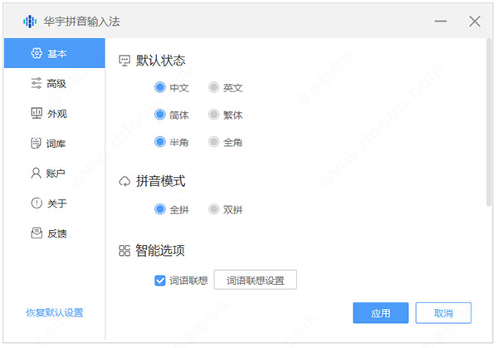Toggle the 词语联想 checkbox
Viewport: 498px width, 348px height.
tap(161, 281)
